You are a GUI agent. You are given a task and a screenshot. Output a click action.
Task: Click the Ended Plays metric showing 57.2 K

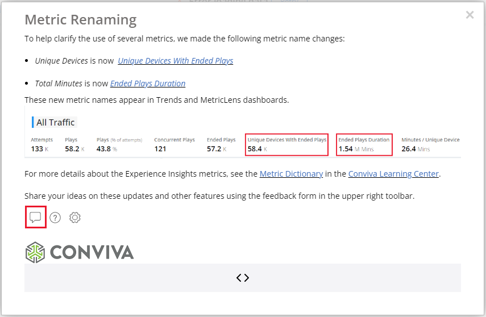tap(221, 145)
